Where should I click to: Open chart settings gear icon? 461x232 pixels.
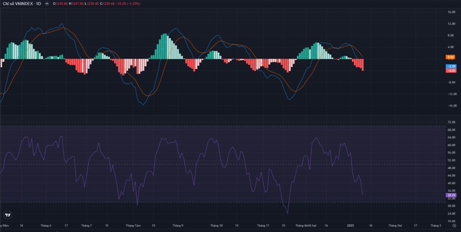click(453, 226)
